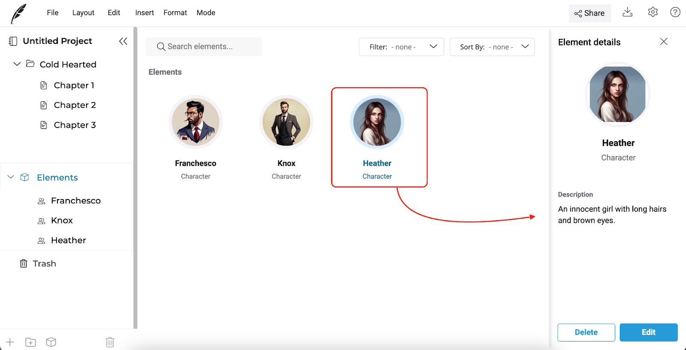Click the Share button

(x=590, y=13)
